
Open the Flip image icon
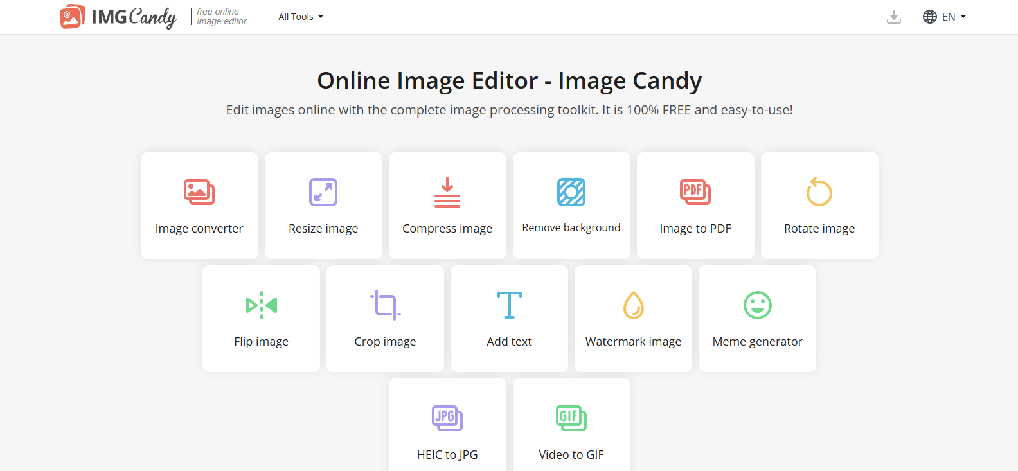(262, 305)
